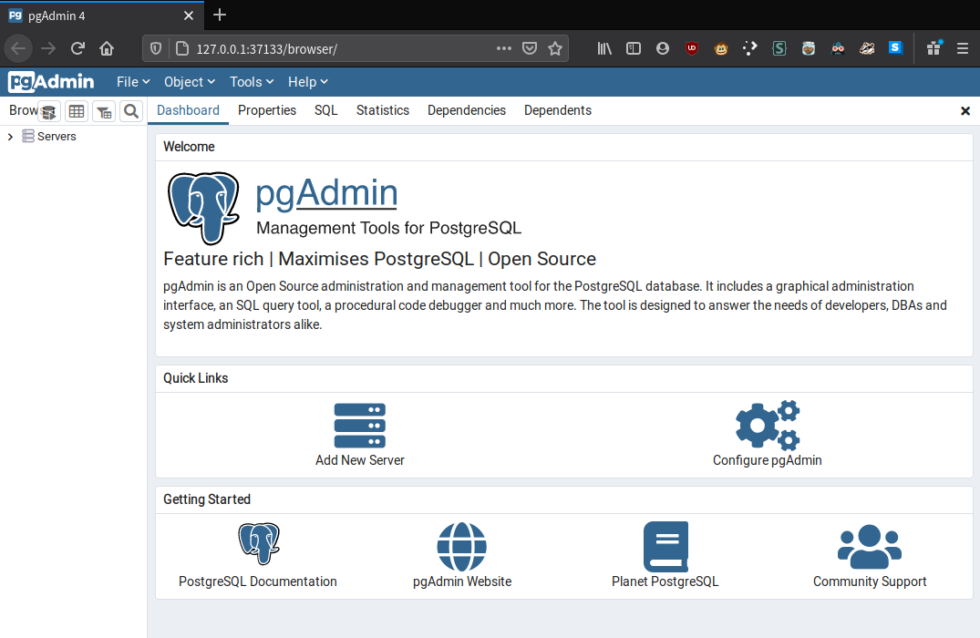Open the Query Tool database icon
Viewport: 980px width, 638px height.
point(48,112)
